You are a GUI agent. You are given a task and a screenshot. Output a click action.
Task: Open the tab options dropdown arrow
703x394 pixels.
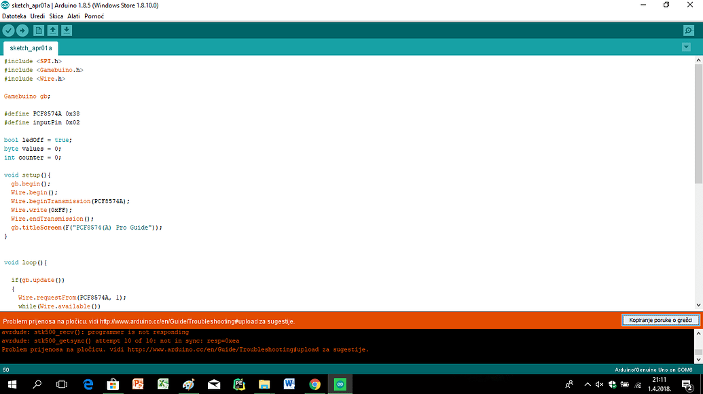pyautogui.click(x=685, y=47)
